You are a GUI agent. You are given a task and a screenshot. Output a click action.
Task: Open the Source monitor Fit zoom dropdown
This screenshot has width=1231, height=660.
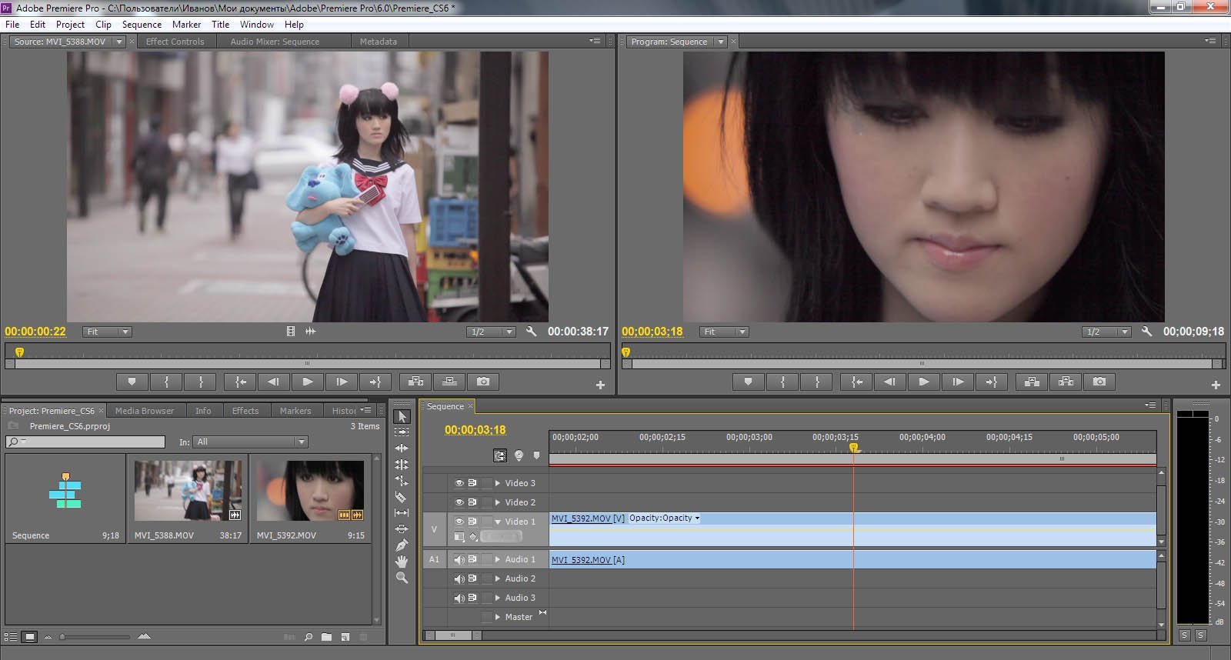(x=107, y=332)
